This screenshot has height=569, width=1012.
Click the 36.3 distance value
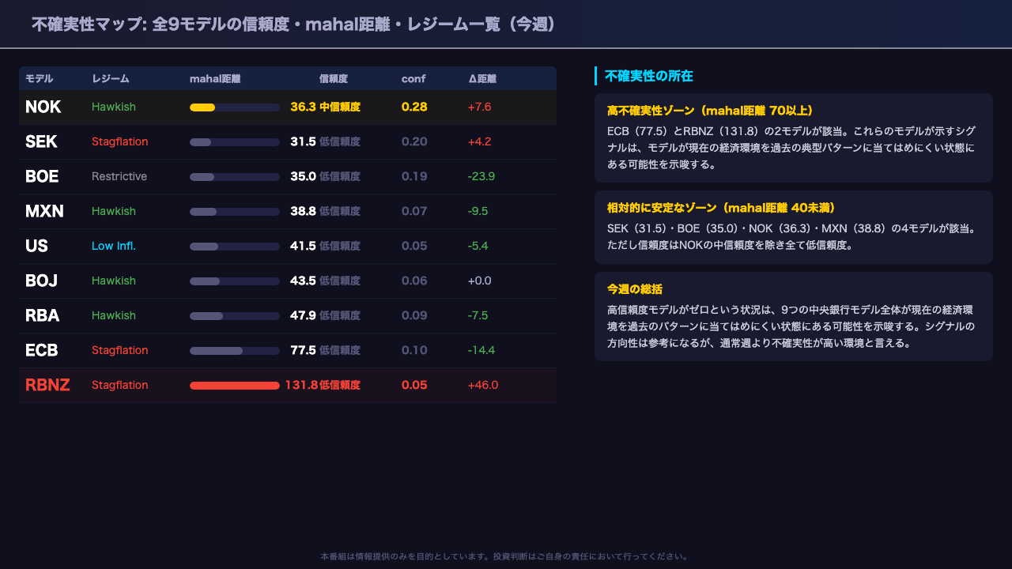pos(303,107)
